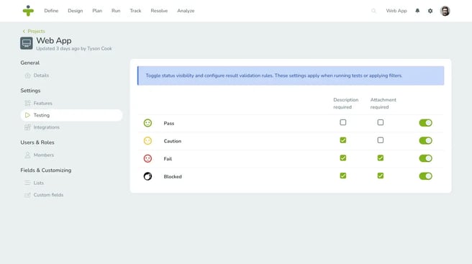The height and width of the screenshot is (264, 472).
Task: Click the black Blocked status icon
Action: (x=147, y=176)
